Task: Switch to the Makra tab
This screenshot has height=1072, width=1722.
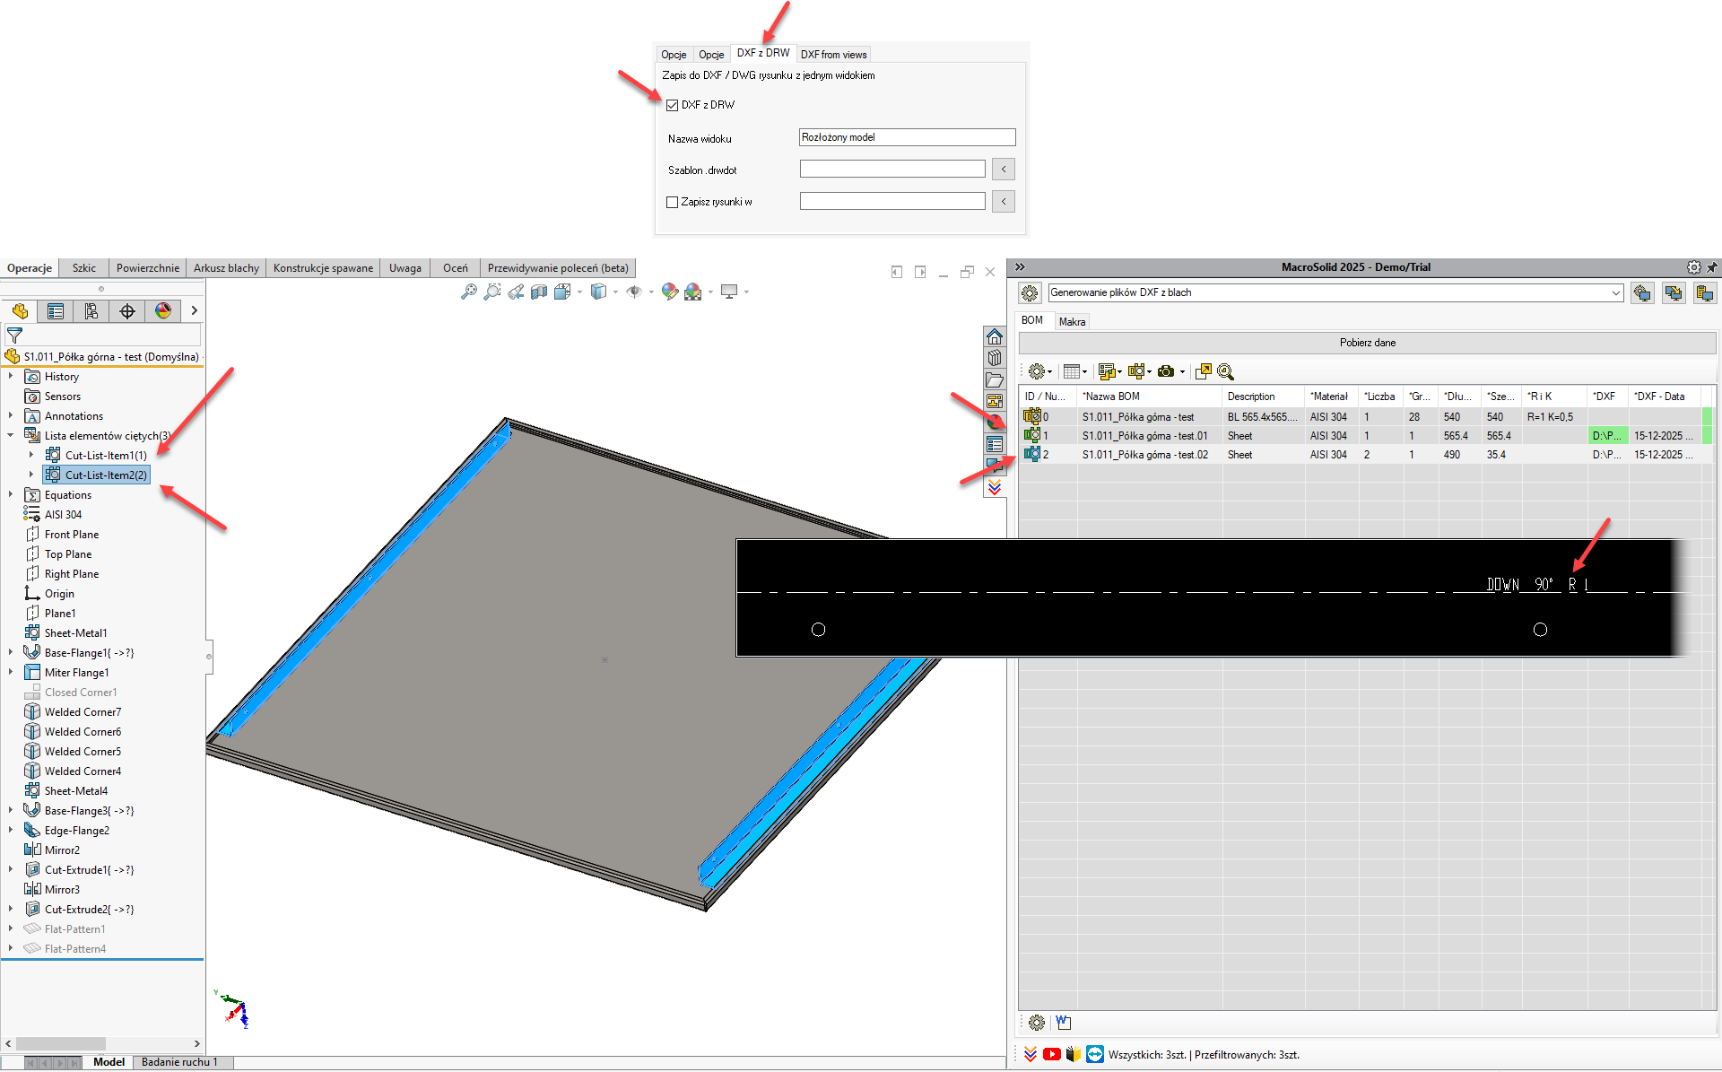Action: [x=1072, y=322]
